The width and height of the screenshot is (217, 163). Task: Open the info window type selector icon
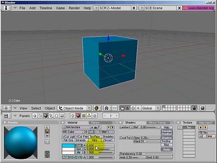7,8
